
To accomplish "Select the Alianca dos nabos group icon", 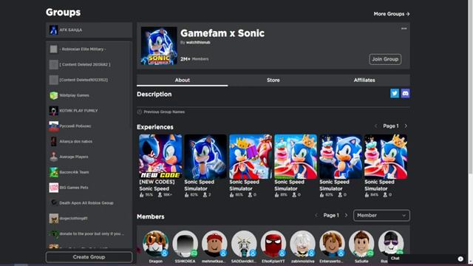I will [53, 141].
